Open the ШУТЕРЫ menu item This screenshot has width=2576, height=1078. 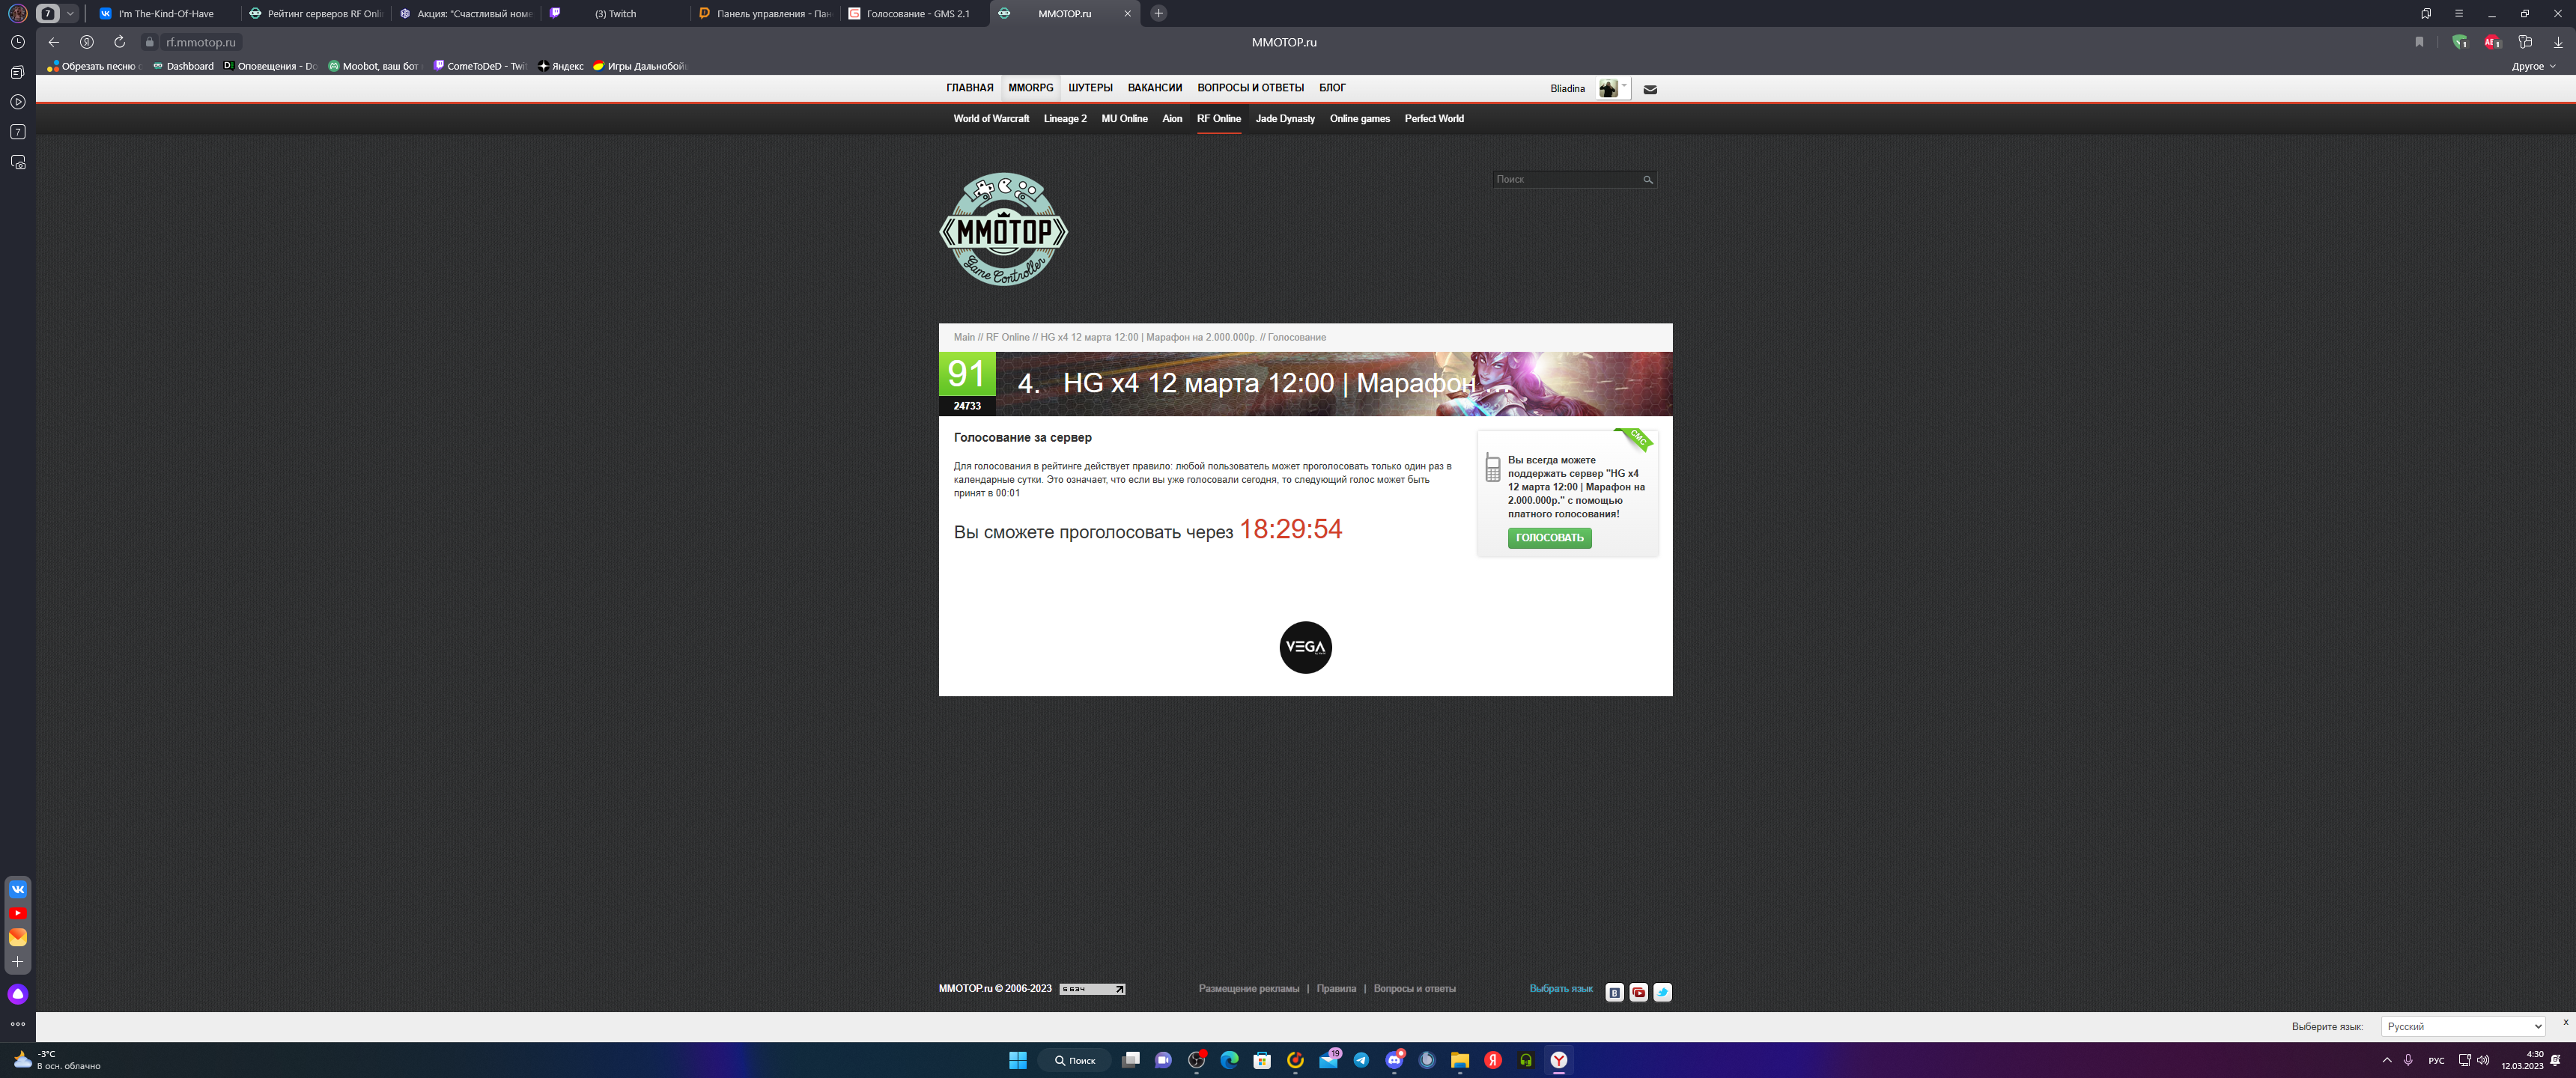coord(1090,88)
